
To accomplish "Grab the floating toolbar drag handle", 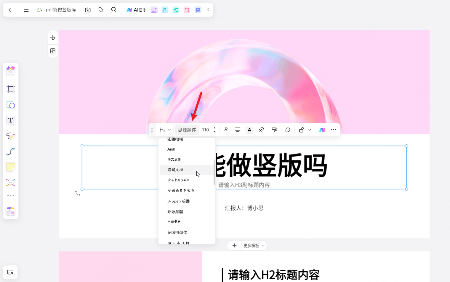I will click(152, 130).
